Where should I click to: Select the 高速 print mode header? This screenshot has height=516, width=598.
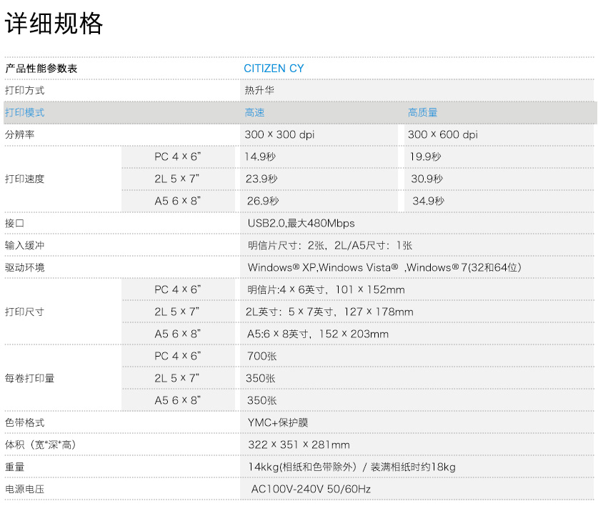(254, 112)
